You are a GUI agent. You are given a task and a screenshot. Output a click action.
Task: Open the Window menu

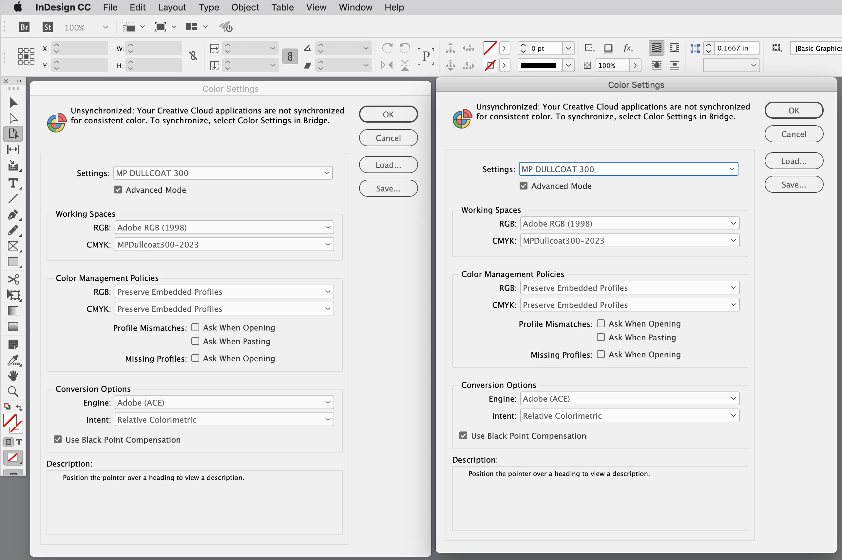(355, 7)
